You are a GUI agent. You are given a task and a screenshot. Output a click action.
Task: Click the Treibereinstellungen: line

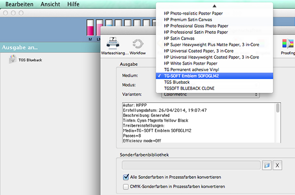[x=144, y=125]
